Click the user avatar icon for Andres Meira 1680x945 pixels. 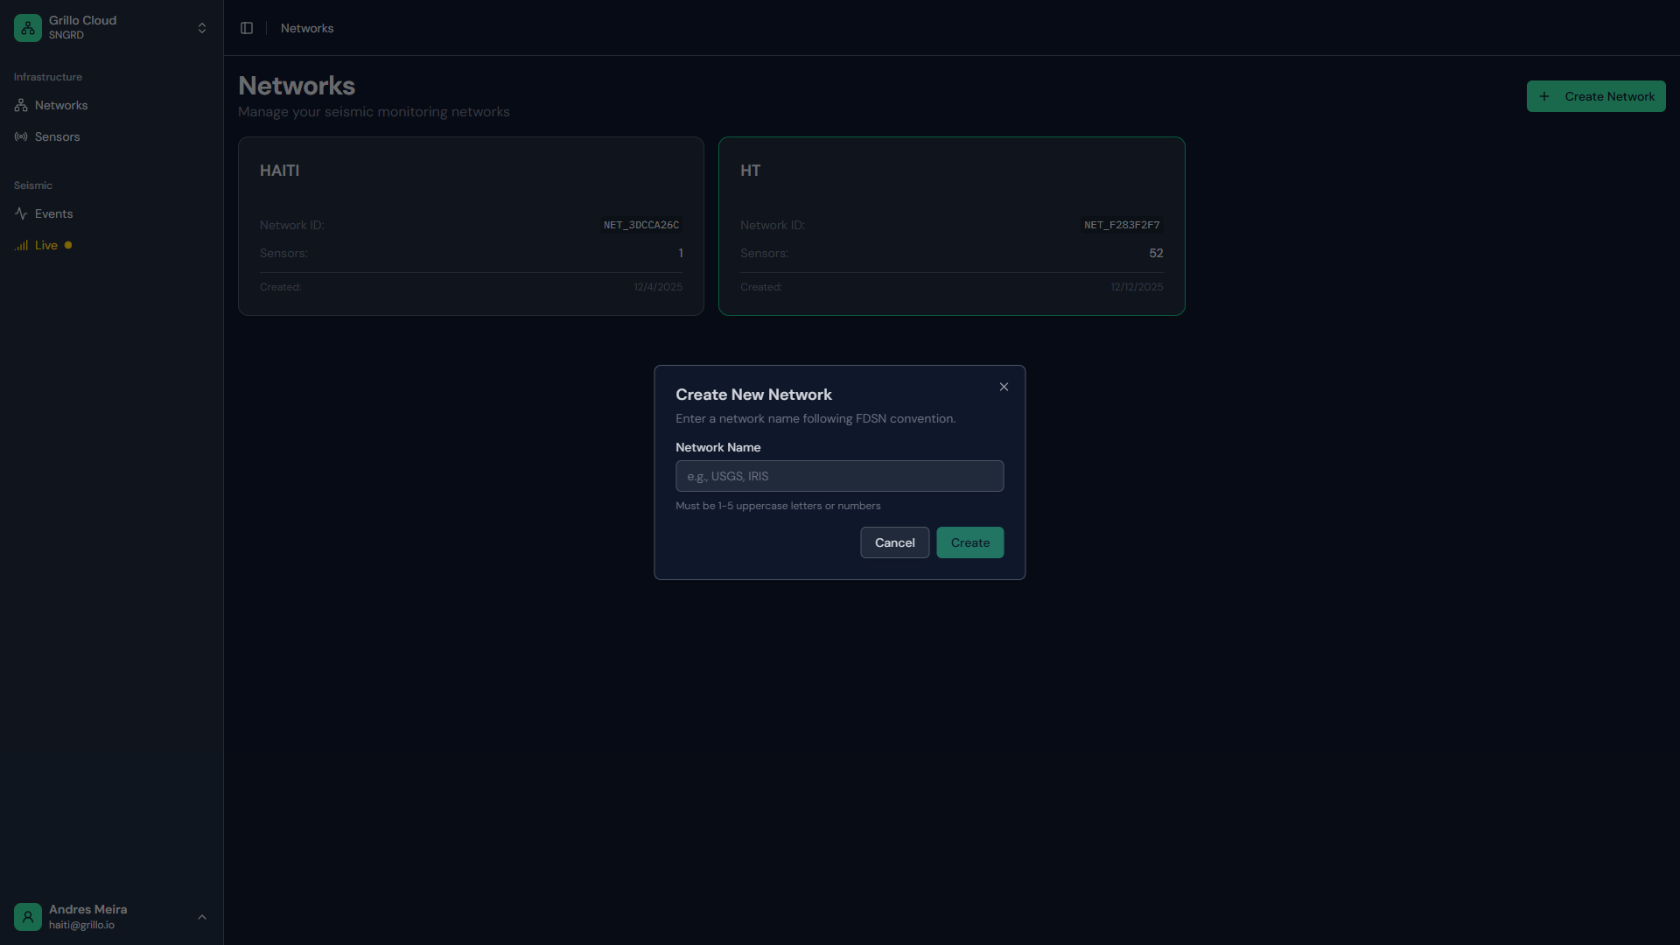[27, 916]
